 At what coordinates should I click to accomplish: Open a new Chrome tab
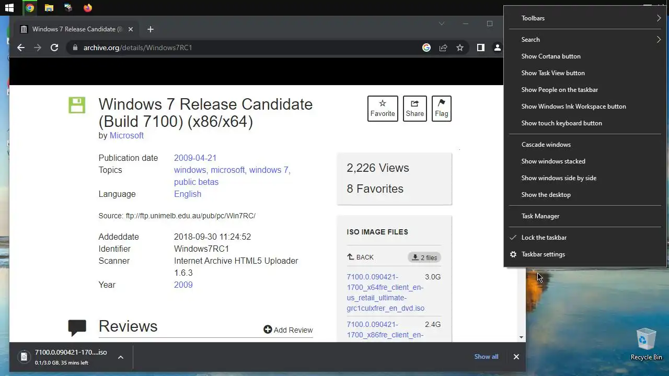pos(151,29)
